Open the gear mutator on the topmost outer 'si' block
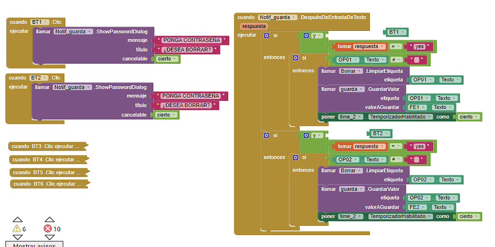 pos(266,36)
